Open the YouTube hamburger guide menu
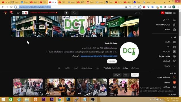Viewport: 181px width, 102px height. pos(174,13)
